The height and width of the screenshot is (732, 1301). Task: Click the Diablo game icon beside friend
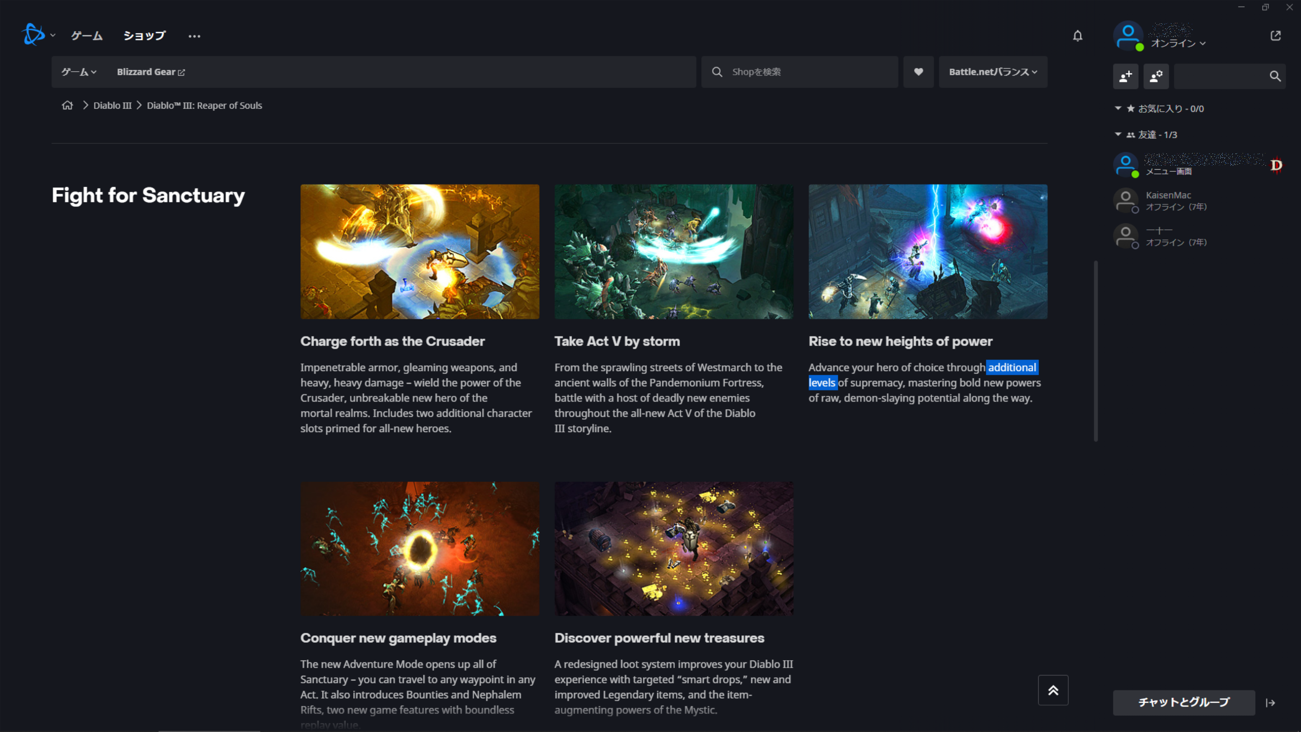1276,165
